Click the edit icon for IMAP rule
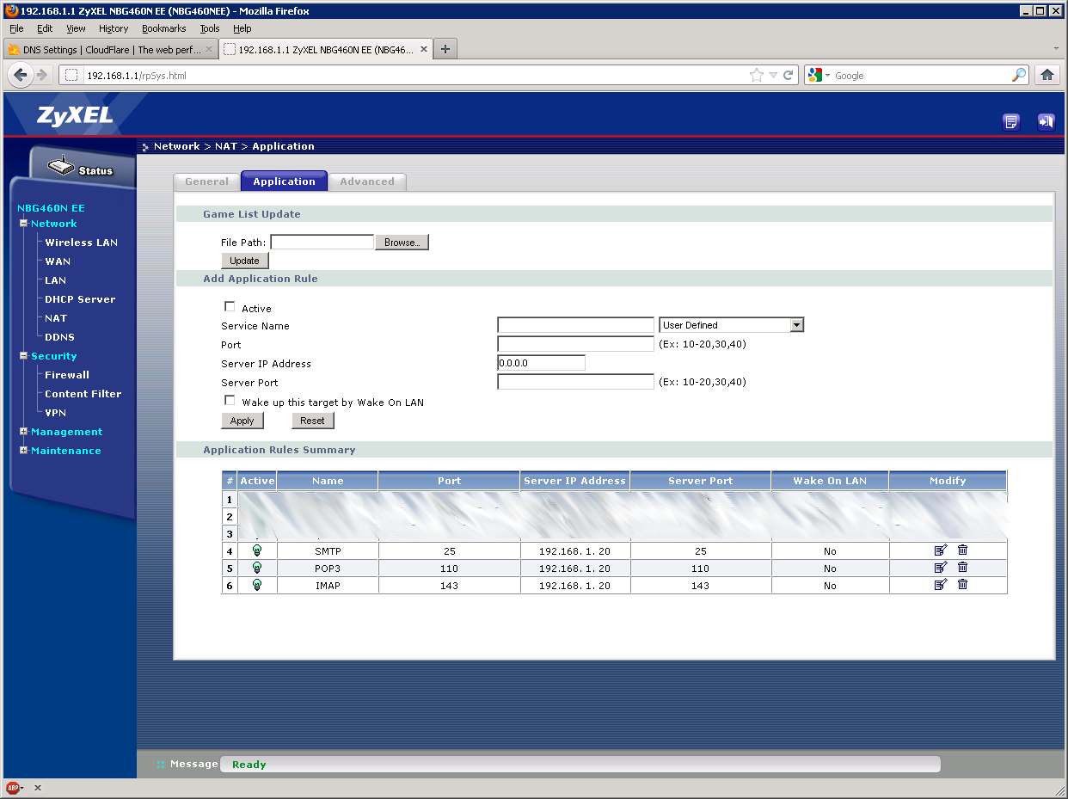 pyautogui.click(x=940, y=585)
